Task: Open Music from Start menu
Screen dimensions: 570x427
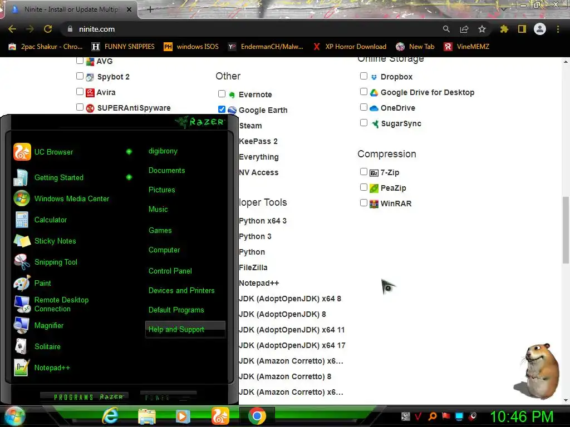Action: (x=158, y=209)
